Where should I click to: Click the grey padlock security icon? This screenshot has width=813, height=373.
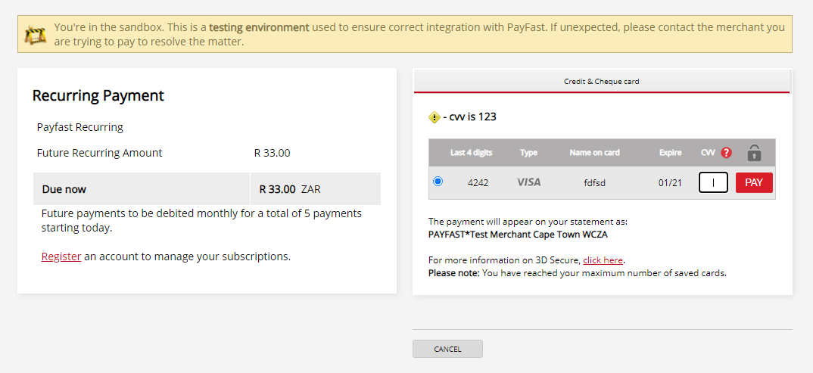[755, 152]
